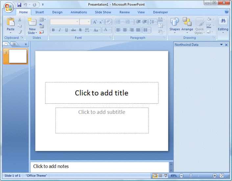Image resolution: width=232 pixels, height=181 pixels.
Task: Start Slide Show view from status bar
Action: tap(166, 176)
